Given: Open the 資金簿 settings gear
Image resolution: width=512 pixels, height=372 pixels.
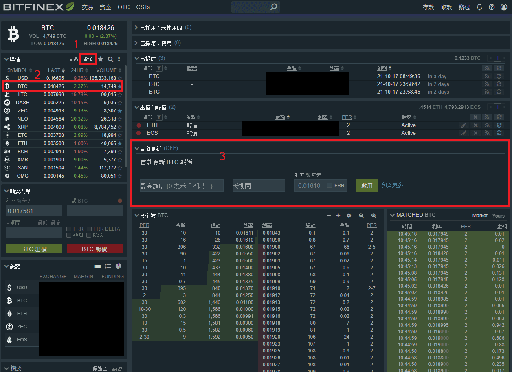Looking at the screenshot, I should (349, 215).
